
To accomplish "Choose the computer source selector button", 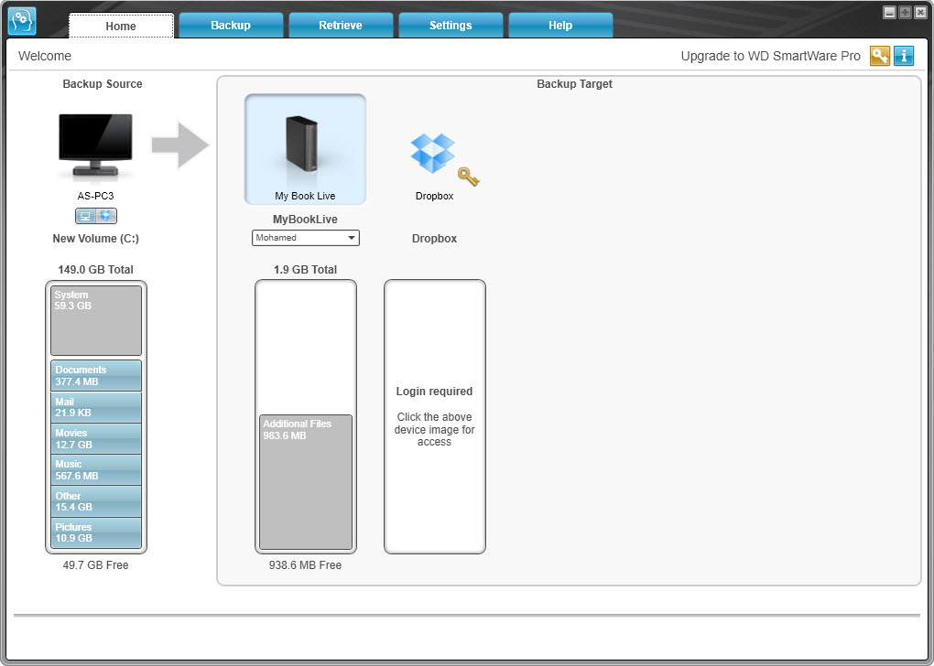I will 85,216.
